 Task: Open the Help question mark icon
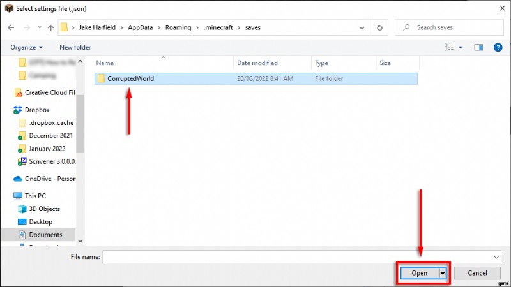pyautogui.click(x=498, y=47)
